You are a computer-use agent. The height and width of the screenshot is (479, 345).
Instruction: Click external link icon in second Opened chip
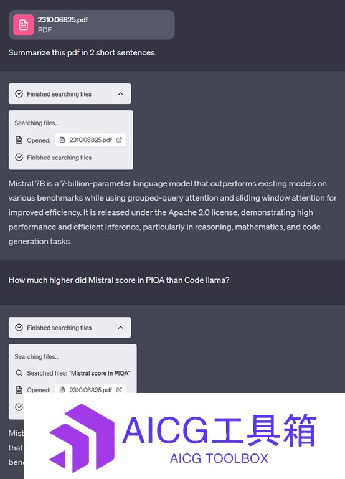tap(119, 389)
